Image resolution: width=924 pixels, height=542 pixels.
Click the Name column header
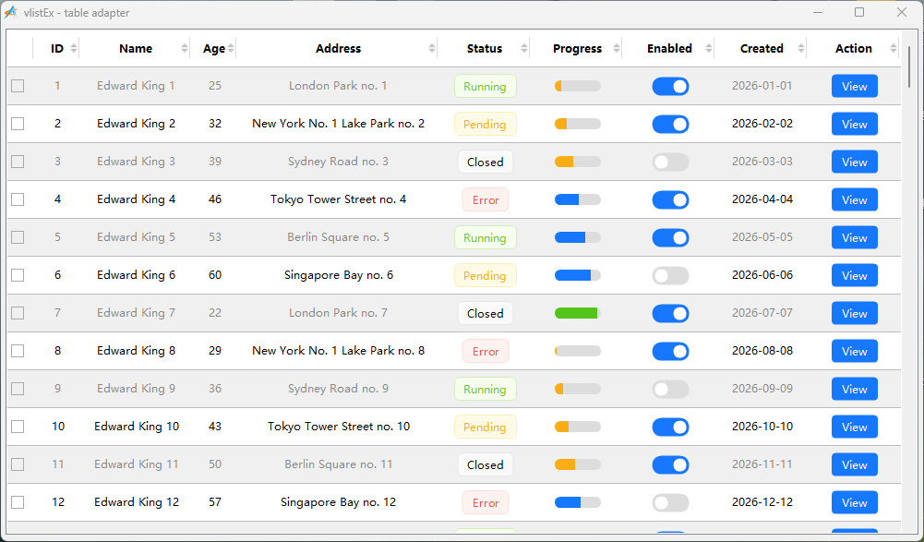pos(136,48)
